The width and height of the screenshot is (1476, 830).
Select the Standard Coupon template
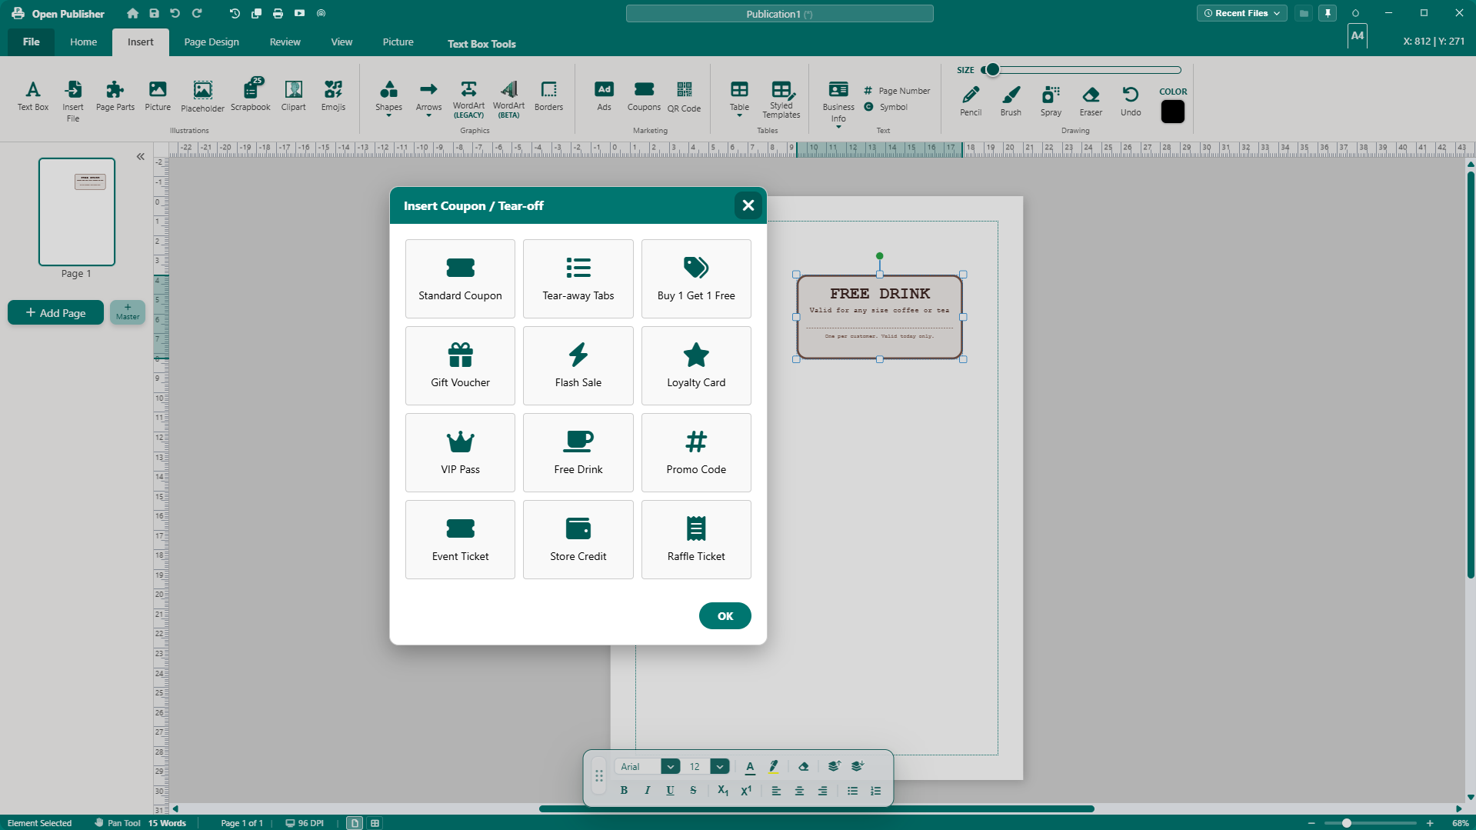tap(460, 278)
